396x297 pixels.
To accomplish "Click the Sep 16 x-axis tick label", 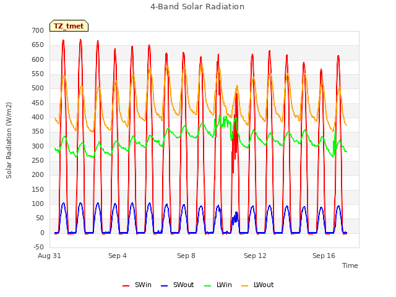I will 324,256.
